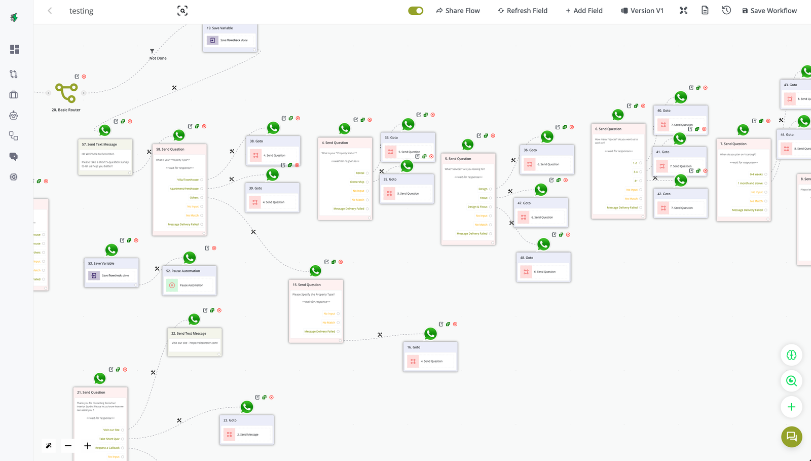The width and height of the screenshot is (811, 461).
Task: Select the Rental option on node 4
Action: tap(360, 173)
